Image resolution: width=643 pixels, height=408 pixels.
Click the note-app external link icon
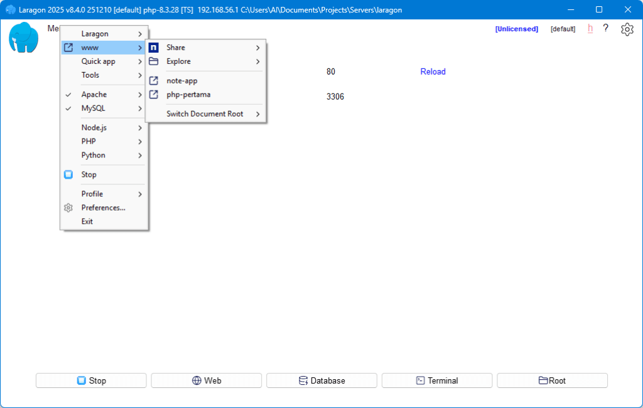point(153,81)
